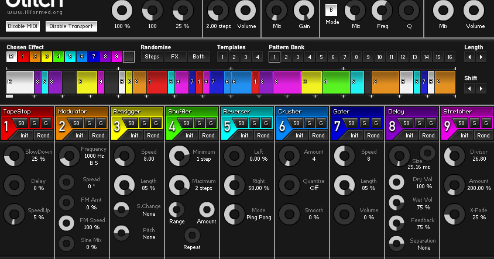Toggle Modulator S button
The width and height of the screenshot is (494, 259).
90,123
